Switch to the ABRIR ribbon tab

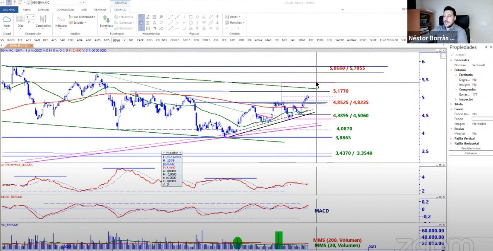coord(27,10)
